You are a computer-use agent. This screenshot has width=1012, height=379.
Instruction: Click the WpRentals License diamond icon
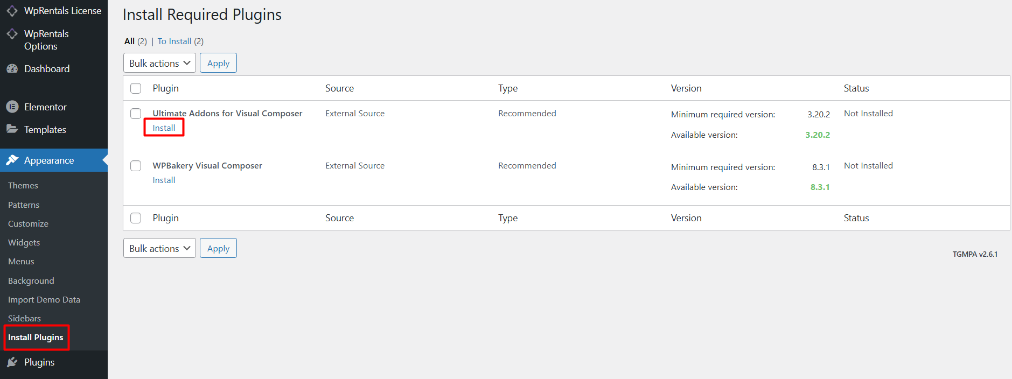pos(12,11)
